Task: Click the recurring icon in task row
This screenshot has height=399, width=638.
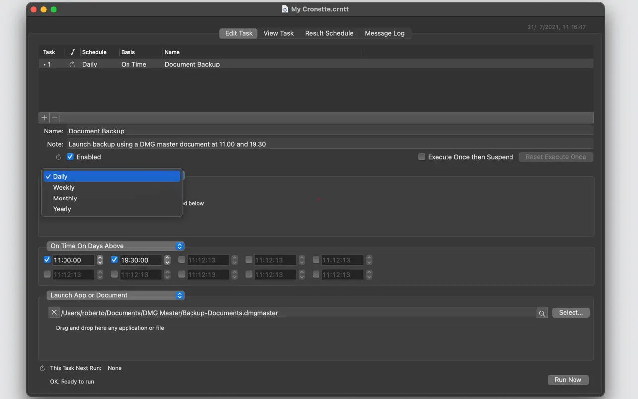Action: [72, 65]
